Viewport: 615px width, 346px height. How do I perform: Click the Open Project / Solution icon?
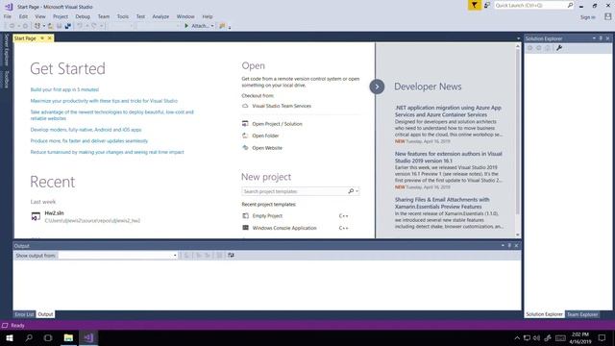245,124
